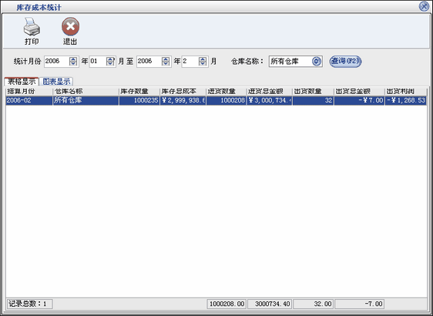The width and height of the screenshot is (433, 316).
Task: Select the 2006-02 所有仓库 table row
Action: tap(216, 100)
